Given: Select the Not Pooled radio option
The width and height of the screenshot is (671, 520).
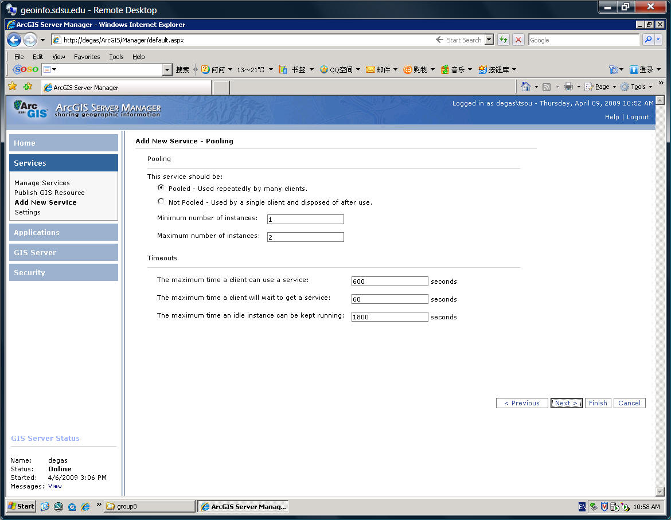Looking at the screenshot, I should [161, 201].
